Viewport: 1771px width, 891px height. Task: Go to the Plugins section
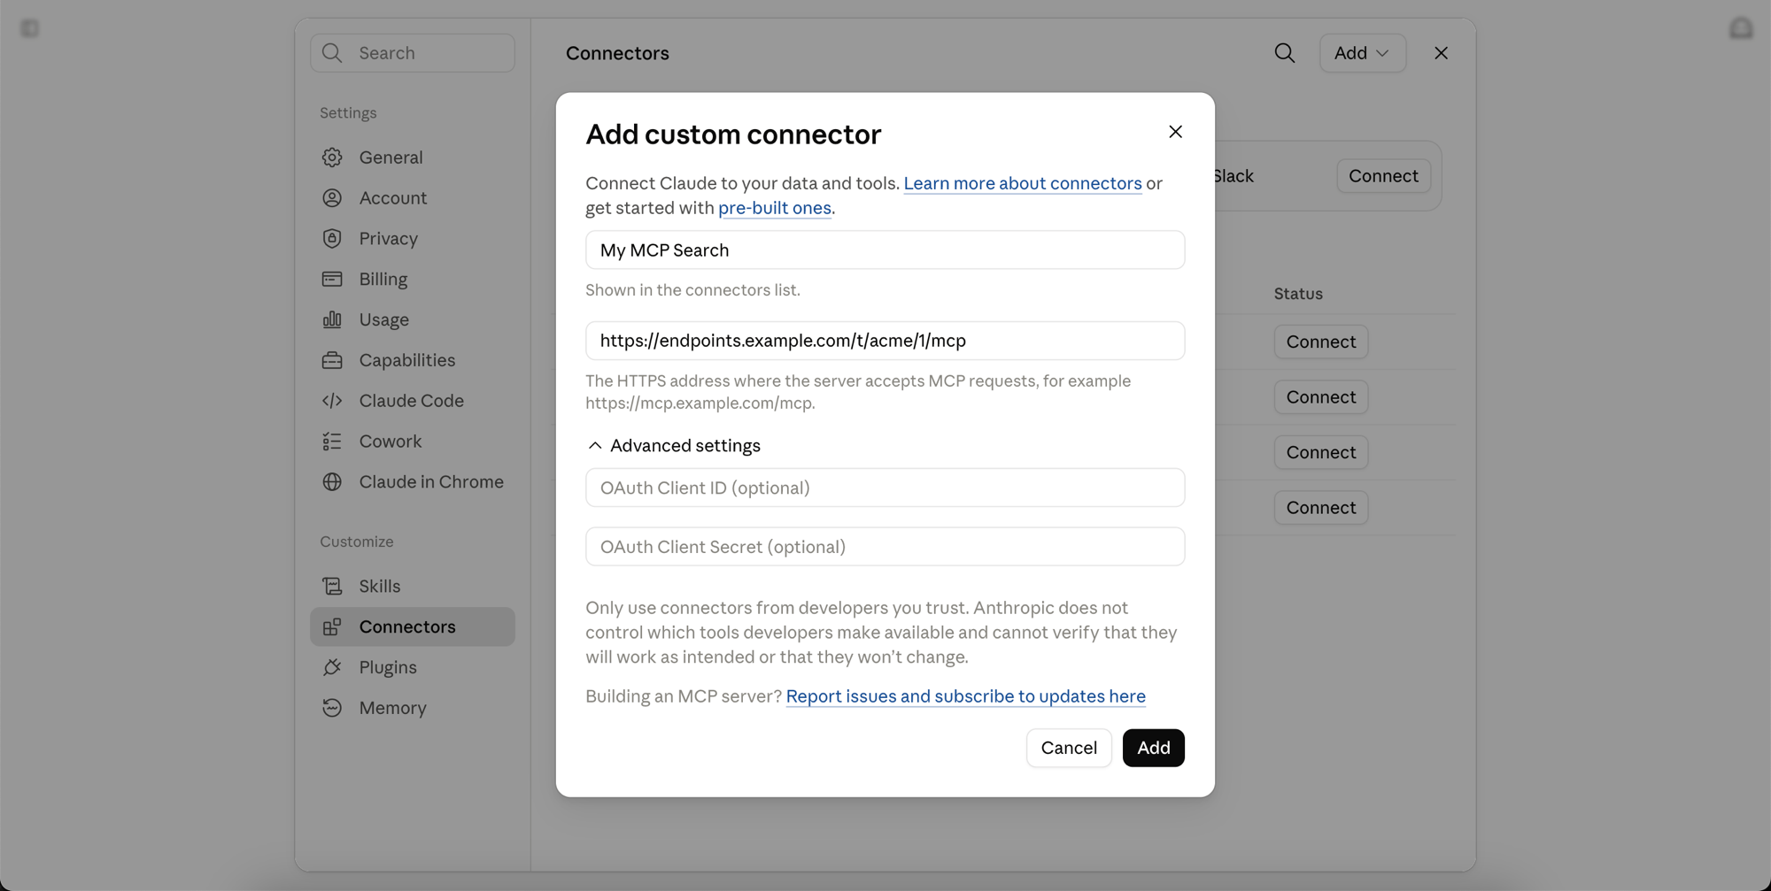[x=413, y=667]
